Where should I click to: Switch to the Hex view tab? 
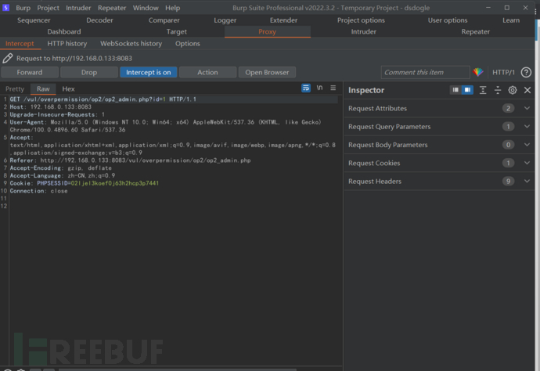(68, 89)
